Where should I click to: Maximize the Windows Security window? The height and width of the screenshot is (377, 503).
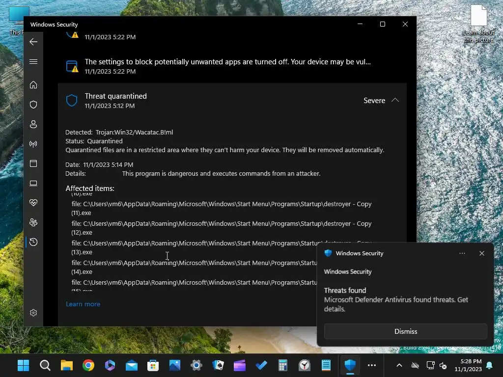coord(382,24)
